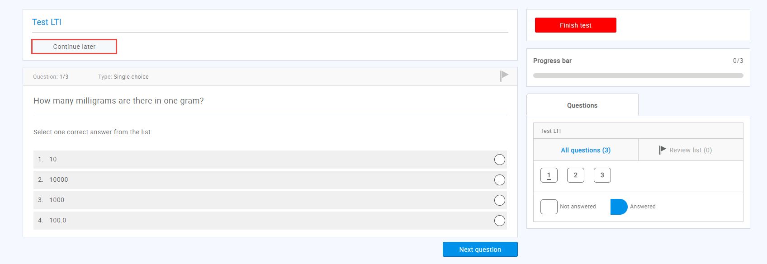Click the Test LTI section header
The width and height of the screenshot is (767, 264).
tap(550, 131)
